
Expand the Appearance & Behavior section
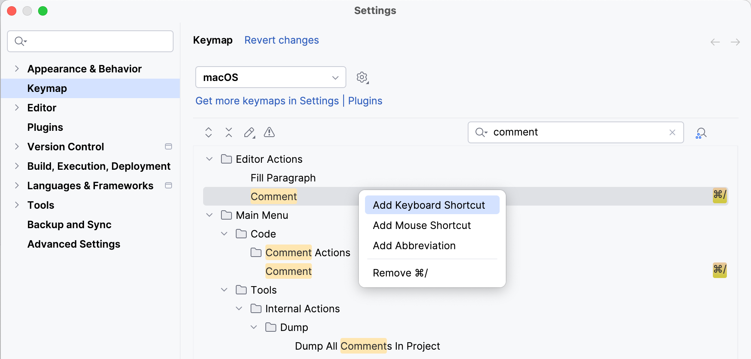tap(16, 69)
